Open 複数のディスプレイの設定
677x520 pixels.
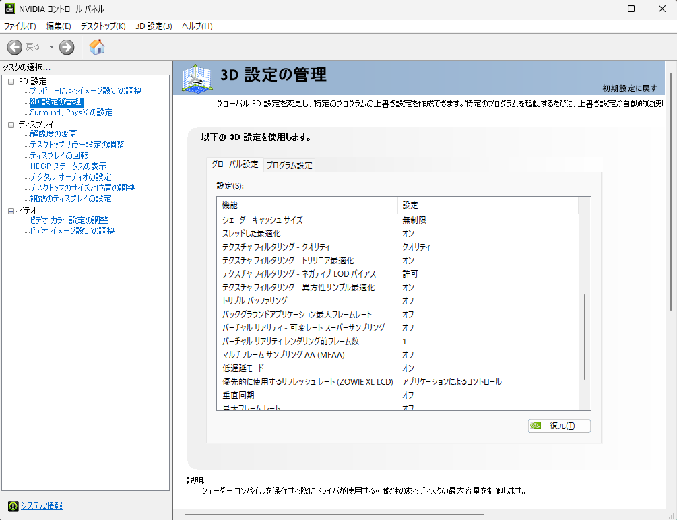pyautogui.click(x=70, y=199)
